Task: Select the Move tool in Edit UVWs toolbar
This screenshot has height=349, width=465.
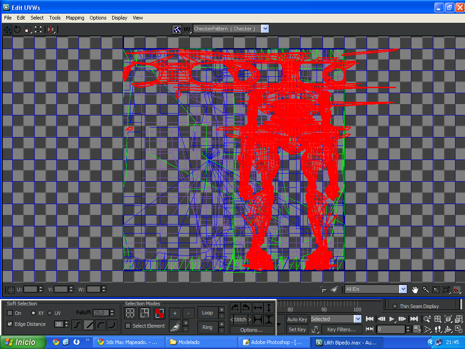Action: 7,30
